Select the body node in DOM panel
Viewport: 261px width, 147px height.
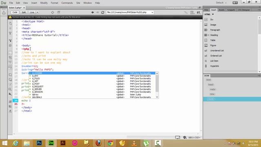(211, 99)
